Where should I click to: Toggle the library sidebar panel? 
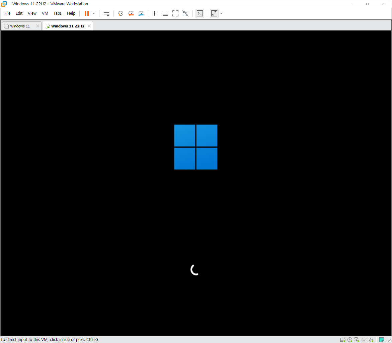tap(155, 13)
